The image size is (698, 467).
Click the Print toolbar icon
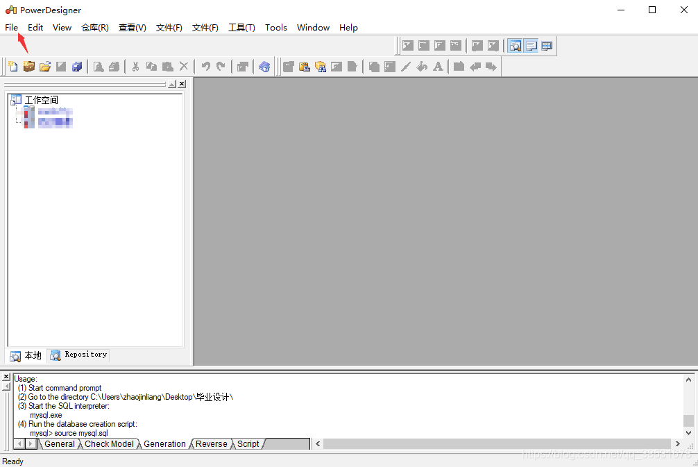pos(114,67)
